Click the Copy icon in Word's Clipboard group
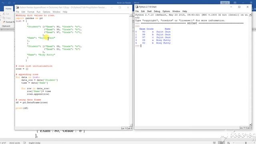This screenshot has width=256, height=144. 4,18
